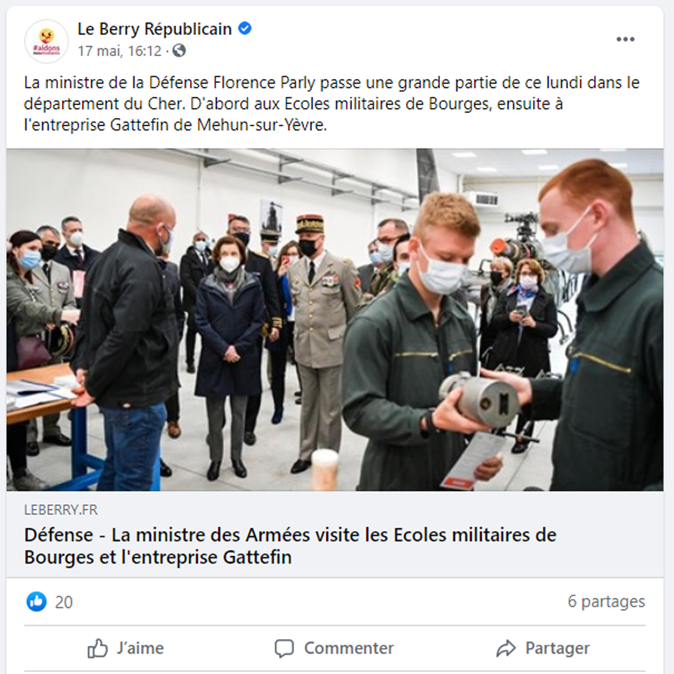674x674 pixels.
Task: Click the Commenter button
Action: (x=334, y=648)
